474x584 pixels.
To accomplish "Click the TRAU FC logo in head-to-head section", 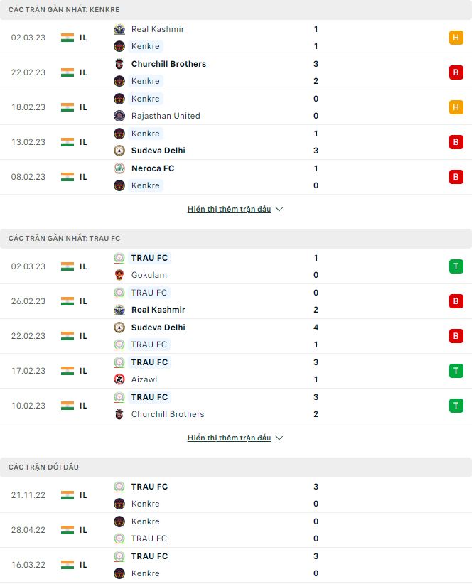I will 119,487.
